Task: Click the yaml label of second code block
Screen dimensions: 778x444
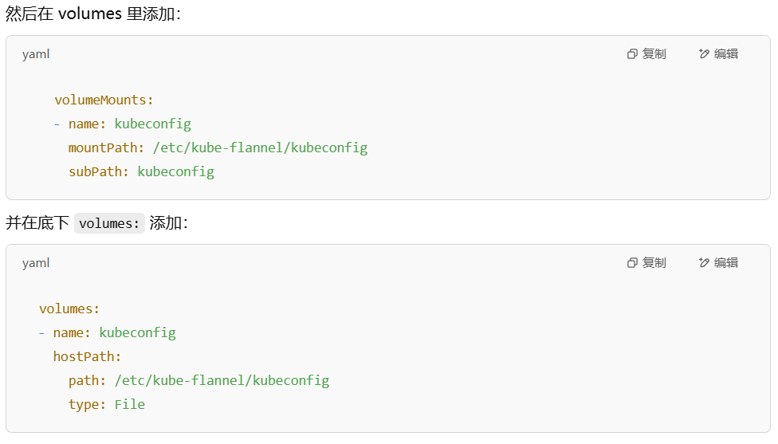Action: (x=36, y=263)
